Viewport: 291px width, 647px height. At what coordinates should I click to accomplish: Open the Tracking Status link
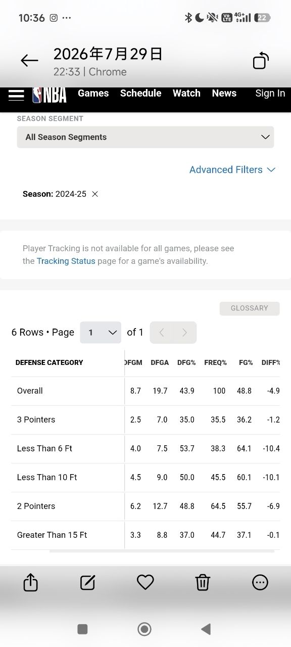[66, 261]
